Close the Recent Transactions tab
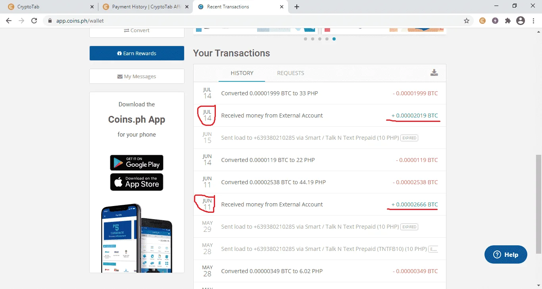This screenshot has height=289, width=542. coord(282,7)
